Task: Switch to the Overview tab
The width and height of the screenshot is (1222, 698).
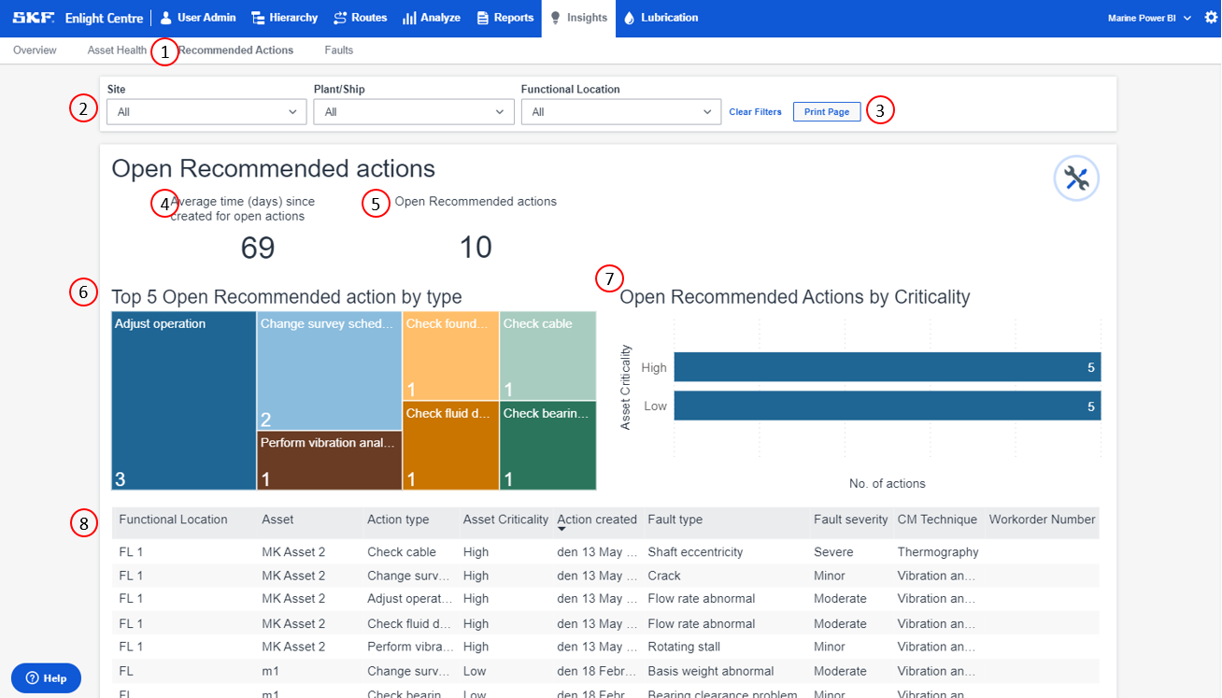Action: (x=35, y=50)
